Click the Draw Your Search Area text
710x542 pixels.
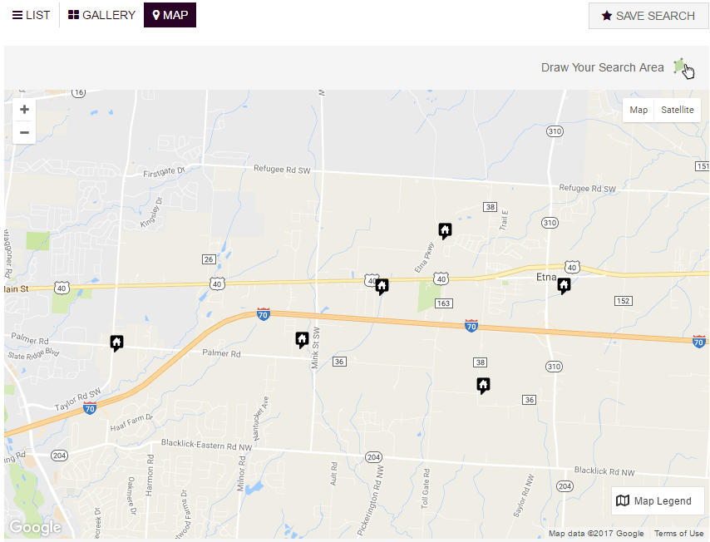pos(602,67)
